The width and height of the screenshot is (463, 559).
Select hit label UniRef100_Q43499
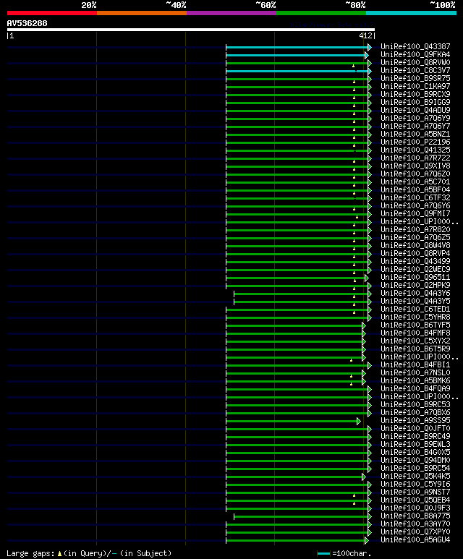(415, 261)
